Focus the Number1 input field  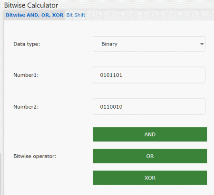149,75
